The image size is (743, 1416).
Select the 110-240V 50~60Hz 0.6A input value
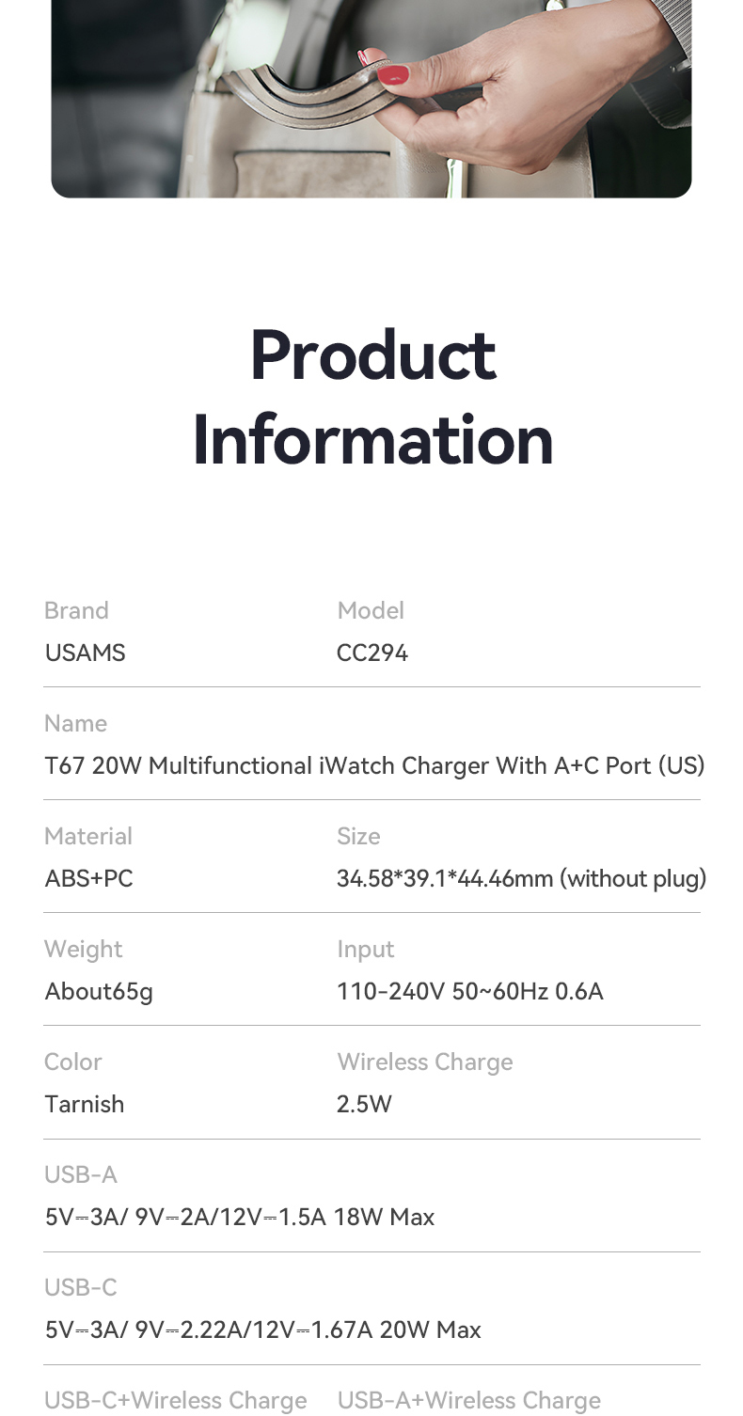coord(470,991)
